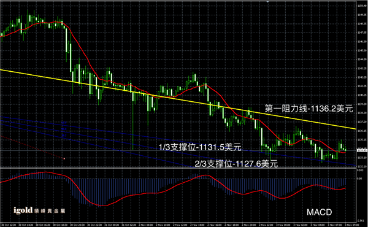The height and width of the screenshot is (227, 368).
Task: Click the 2 Nov 14:00 time axis label
Action: click(197, 225)
